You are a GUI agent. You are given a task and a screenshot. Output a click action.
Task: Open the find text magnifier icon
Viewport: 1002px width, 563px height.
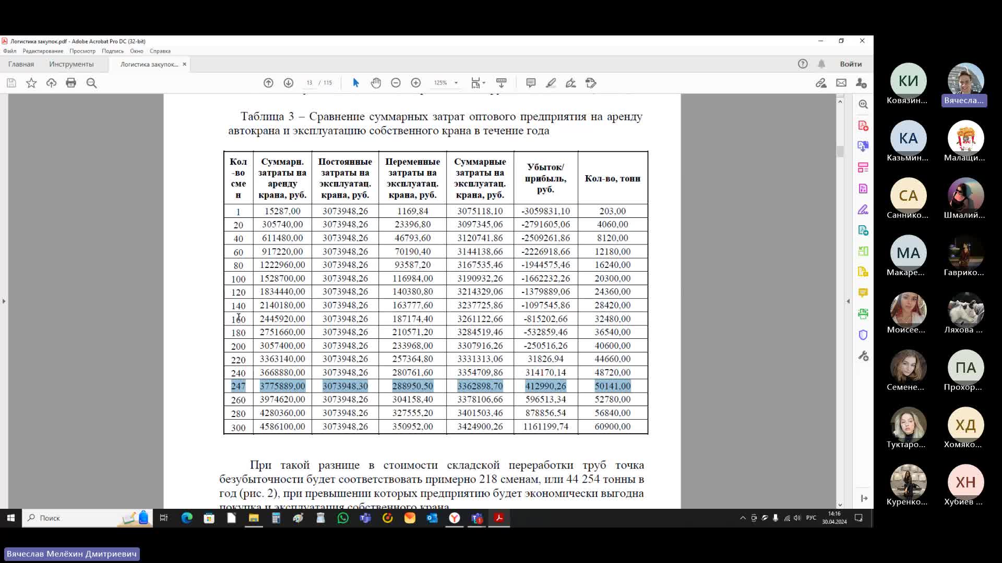click(91, 83)
